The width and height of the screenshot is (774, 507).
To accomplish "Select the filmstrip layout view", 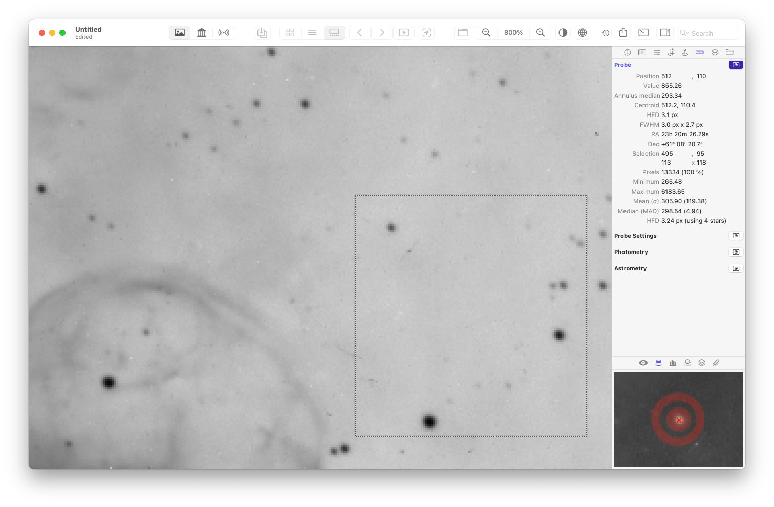I will tap(334, 33).
